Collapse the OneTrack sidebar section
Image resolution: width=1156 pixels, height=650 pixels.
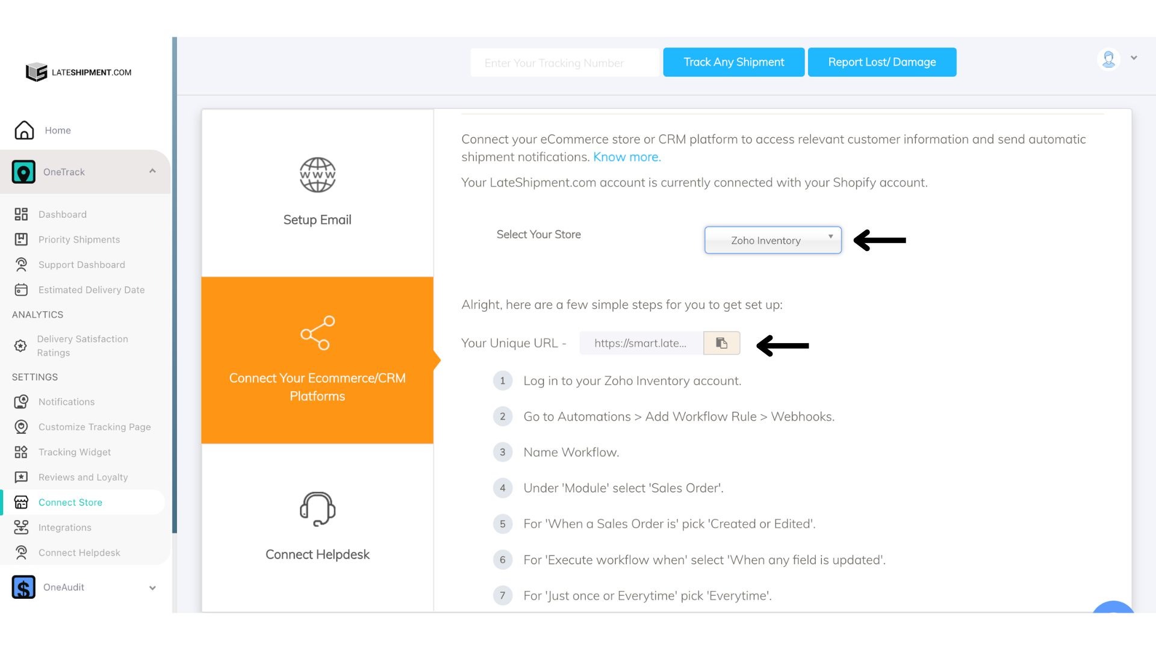pyautogui.click(x=152, y=172)
